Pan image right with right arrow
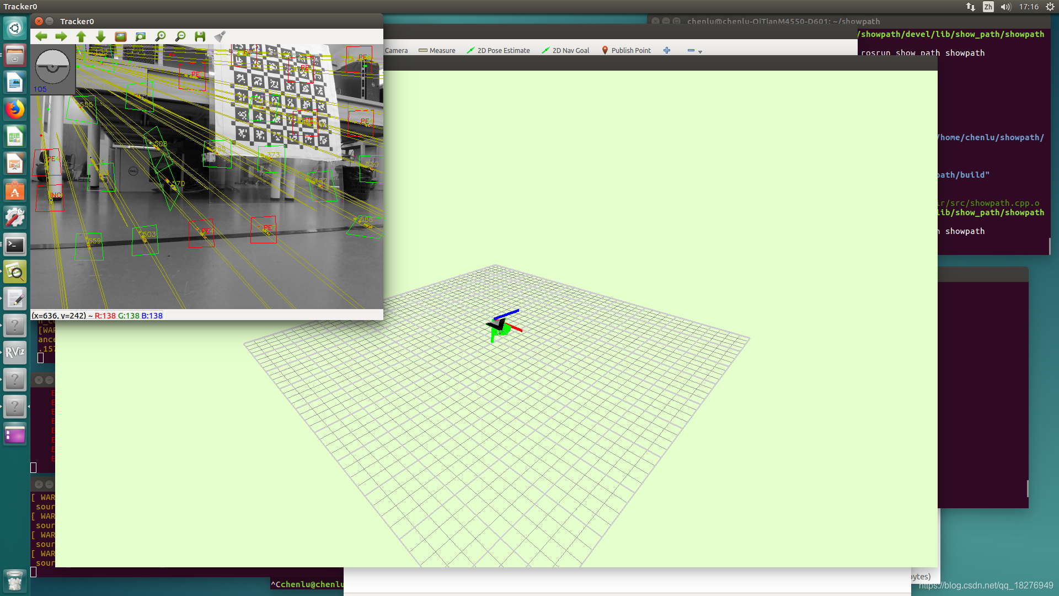The width and height of the screenshot is (1059, 596). [x=61, y=36]
